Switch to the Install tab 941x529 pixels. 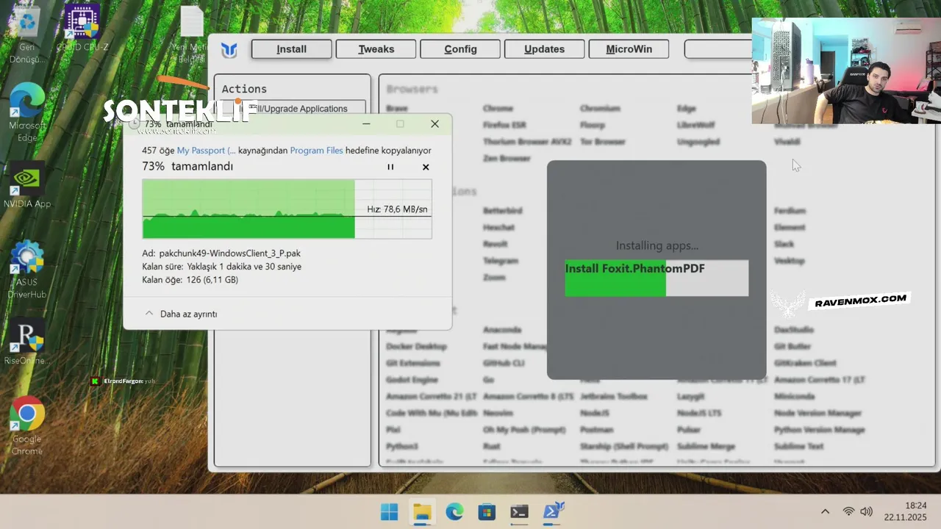[292, 49]
